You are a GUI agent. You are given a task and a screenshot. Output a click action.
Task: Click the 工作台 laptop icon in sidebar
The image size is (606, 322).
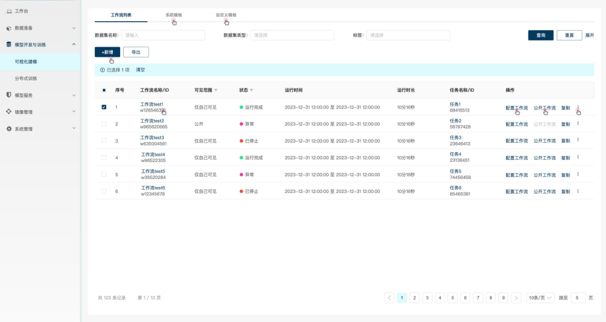pos(9,11)
